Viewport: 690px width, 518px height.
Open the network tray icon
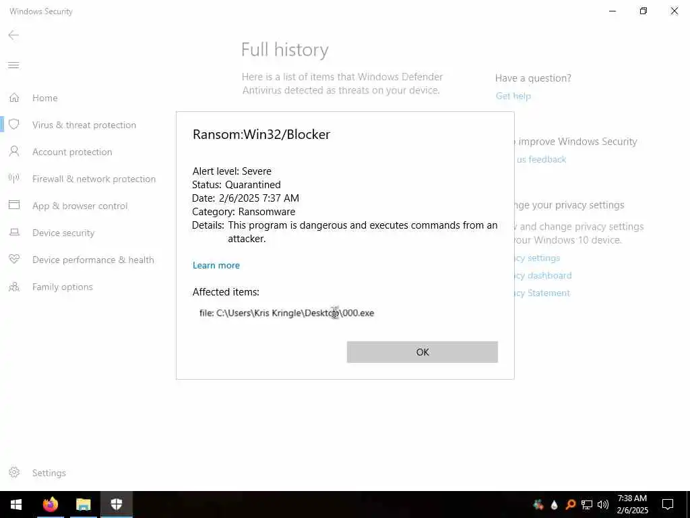pos(587,505)
